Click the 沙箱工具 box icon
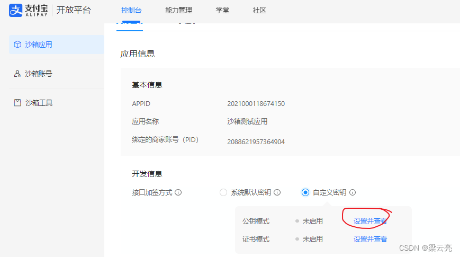The width and height of the screenshot is (460, 257). tap(17, 102)
